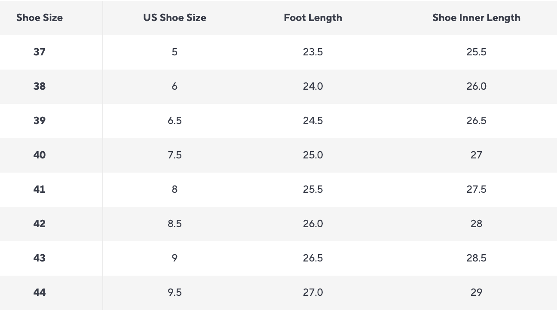Select shoe inner length 29 value
The image size is (557, 310).
tap(476, 292)
